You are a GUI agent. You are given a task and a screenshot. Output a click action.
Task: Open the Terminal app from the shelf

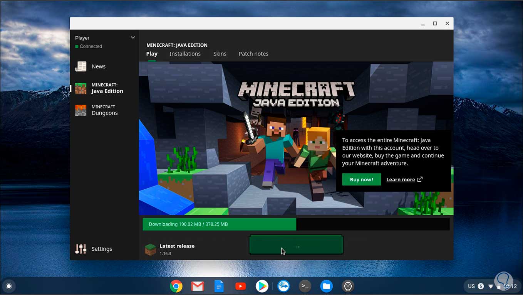[305, 286]
